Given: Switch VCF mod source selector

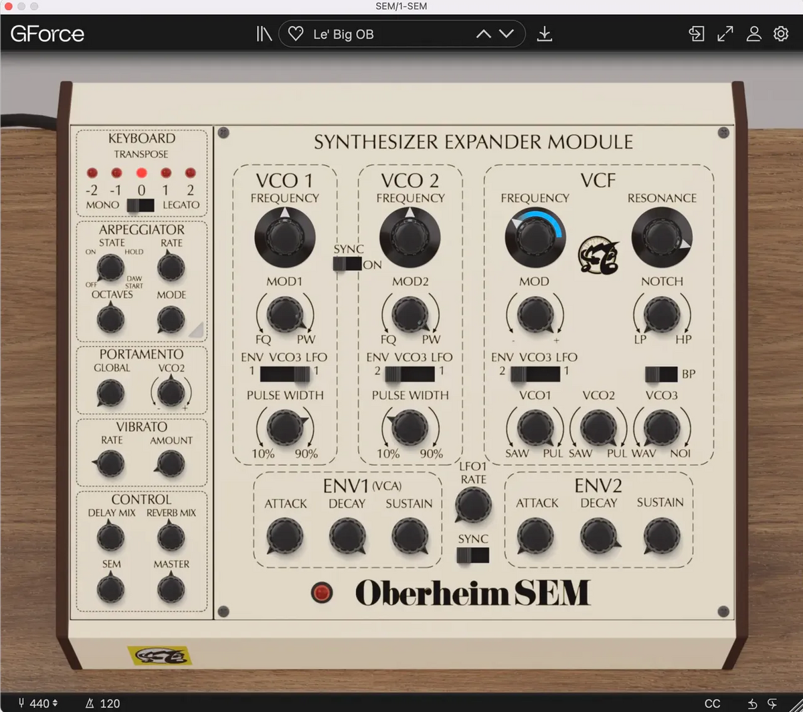Looking at the screenshot, I should [535, 374].
